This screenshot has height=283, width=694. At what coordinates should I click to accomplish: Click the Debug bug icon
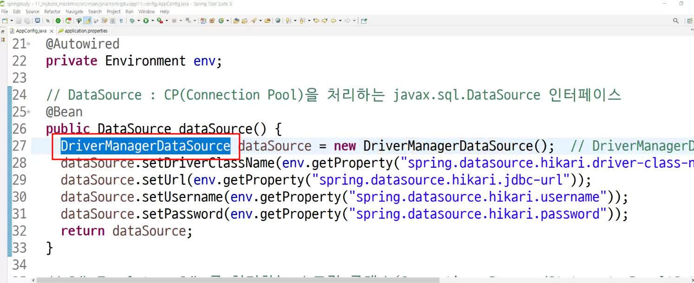click(132, 20)
